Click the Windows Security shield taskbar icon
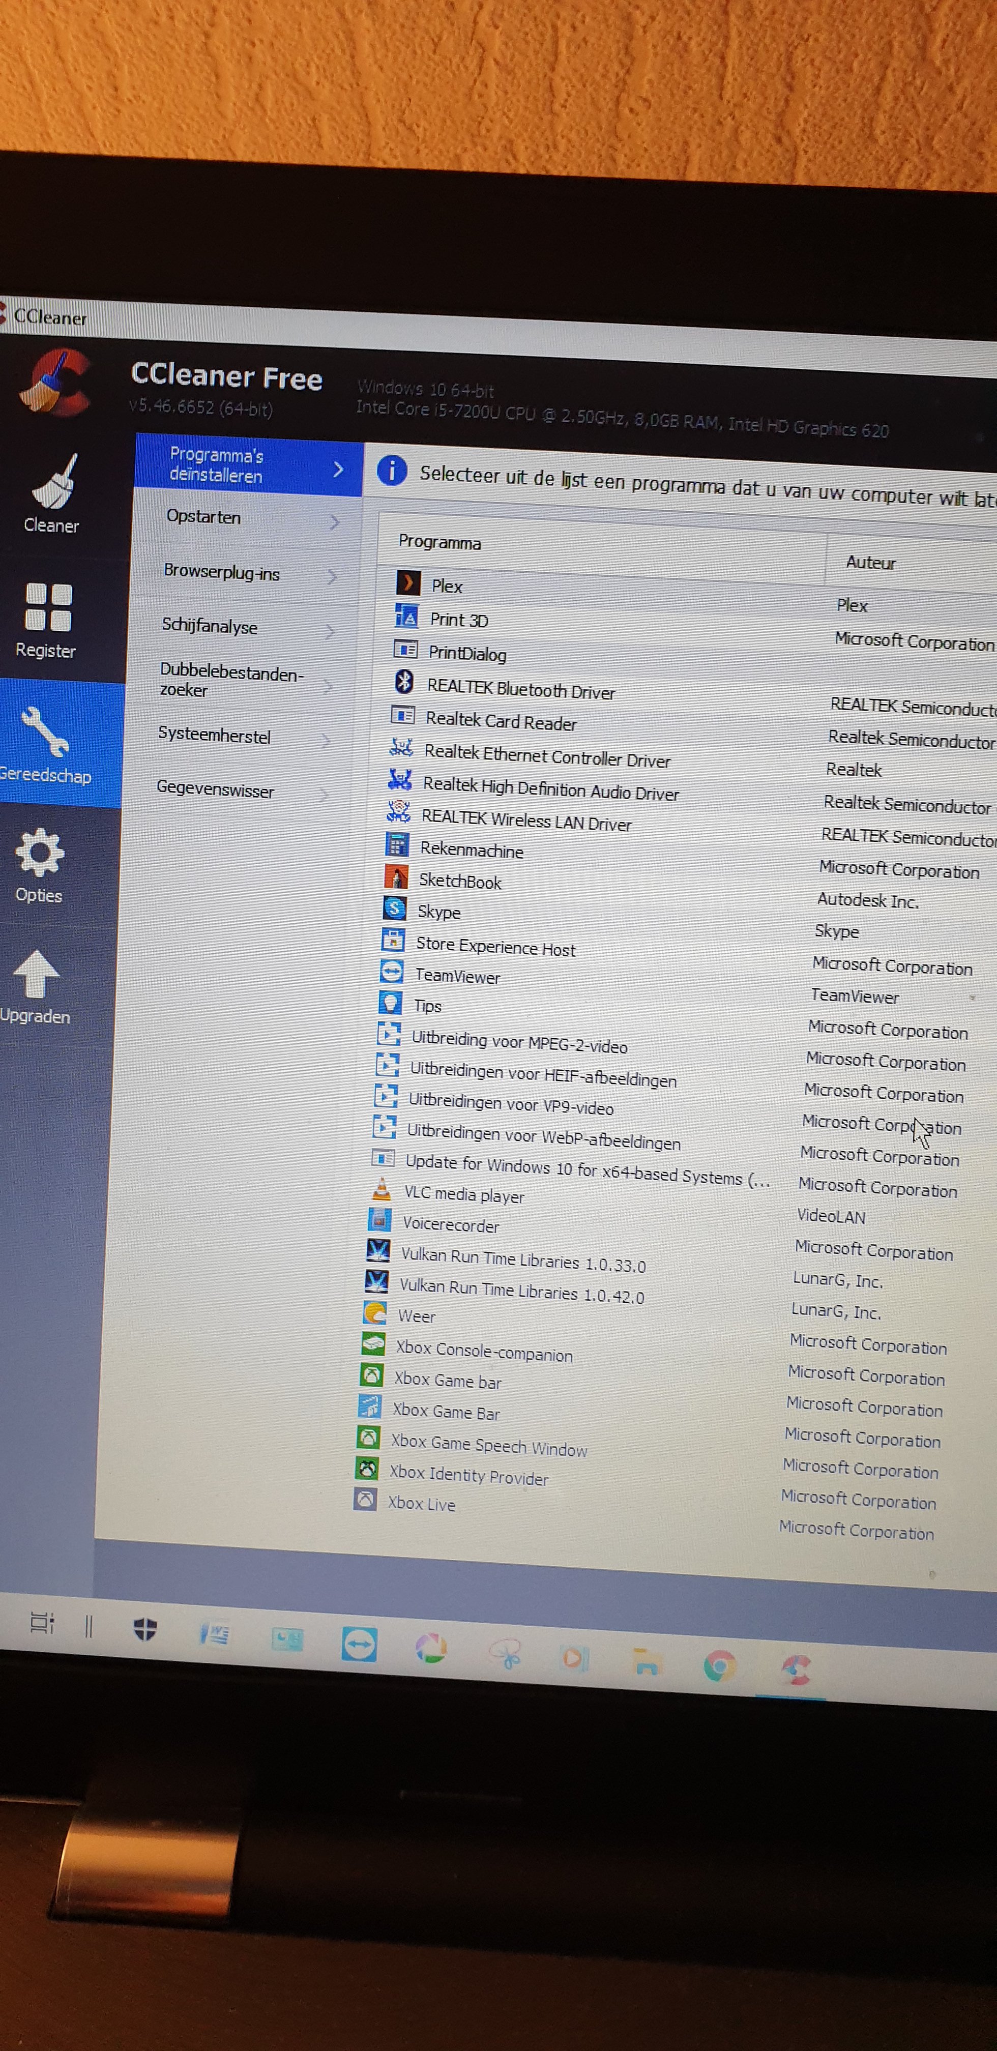997x2051 pixels. (x=145, y=1629)
